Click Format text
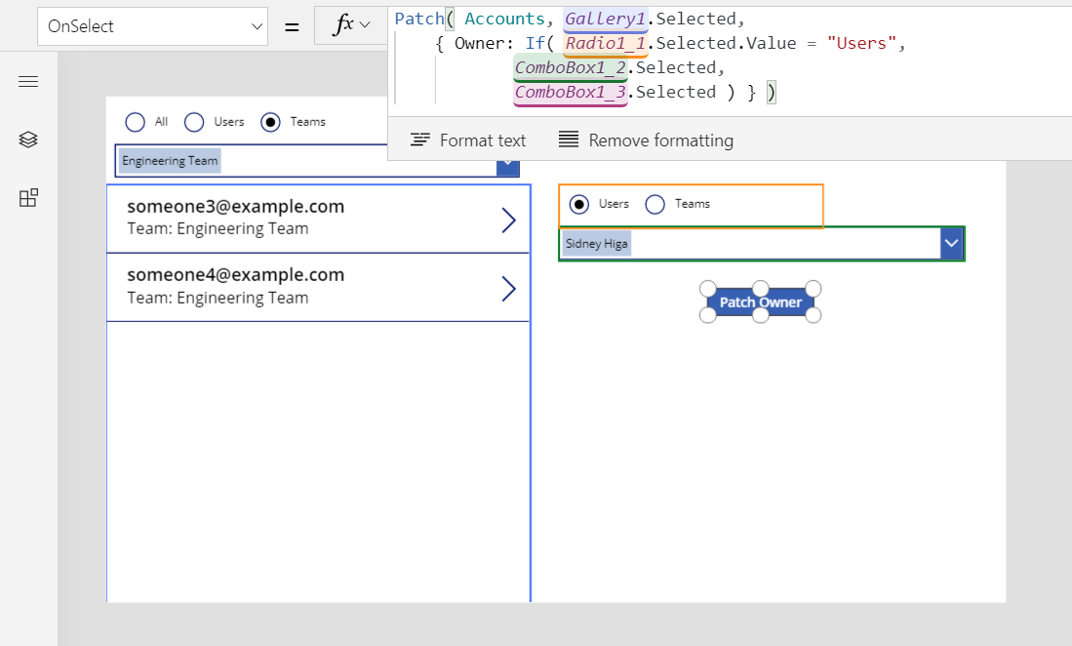The image size is (1072, 646). click(483, 141)
